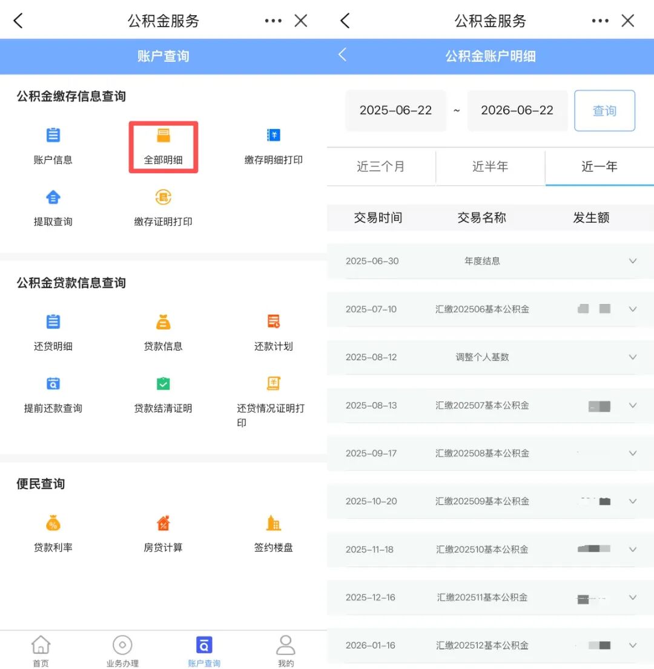The width and height of the screenshot is (654, 669).
Task: Open 账户信息 account info icon
Action: click(x=53, y=136)
